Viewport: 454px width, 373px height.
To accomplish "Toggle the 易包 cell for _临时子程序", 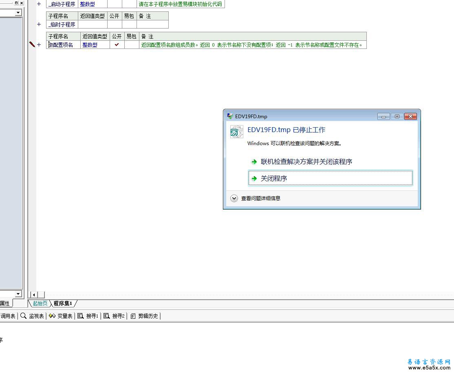I will pos(129,24).
